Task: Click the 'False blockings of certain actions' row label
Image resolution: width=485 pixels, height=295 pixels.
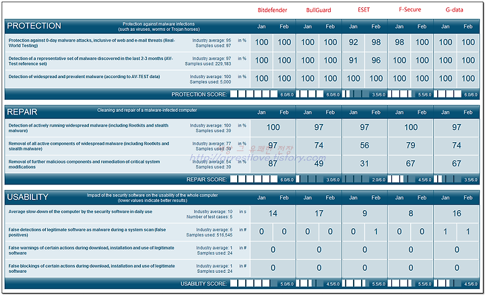Action: pyautogui.click(x=92, y=269)
